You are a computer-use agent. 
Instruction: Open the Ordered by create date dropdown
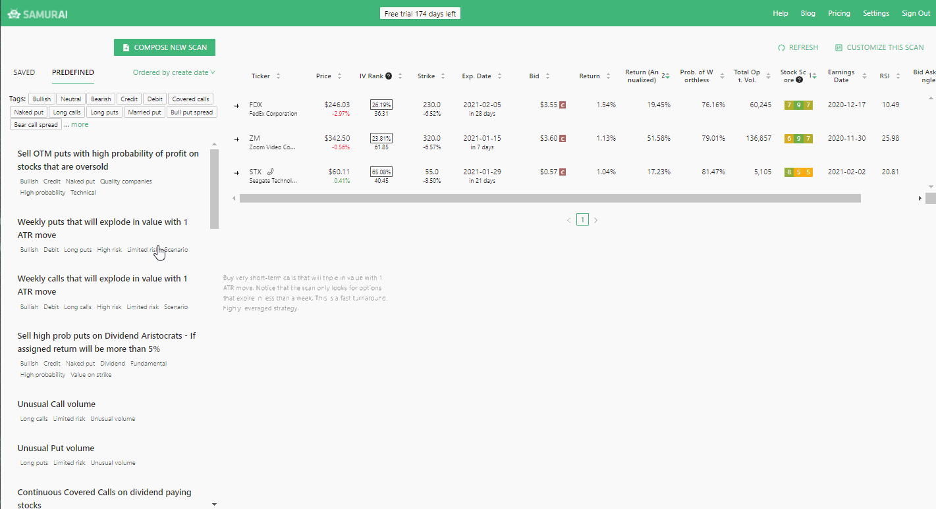coord(174,72)
